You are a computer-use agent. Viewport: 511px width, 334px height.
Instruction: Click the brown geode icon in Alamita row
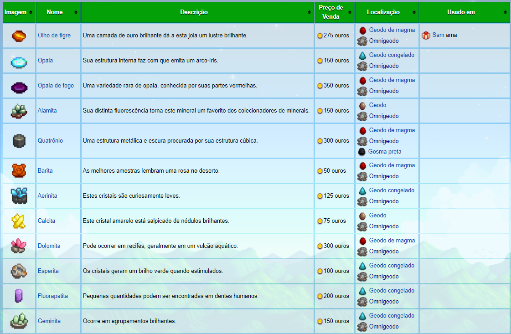(x=362, y=106)
